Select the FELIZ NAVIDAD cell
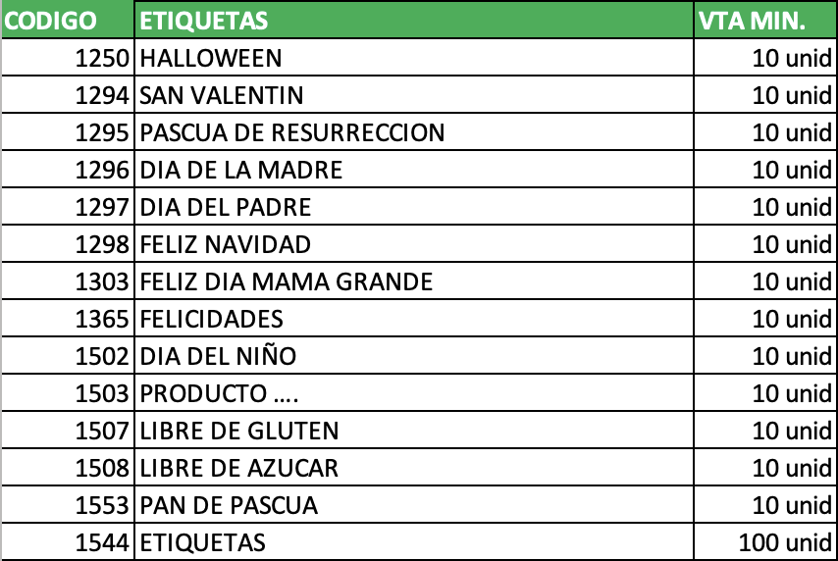Viewport: 838px width, 561px height. tap(414, 243)
